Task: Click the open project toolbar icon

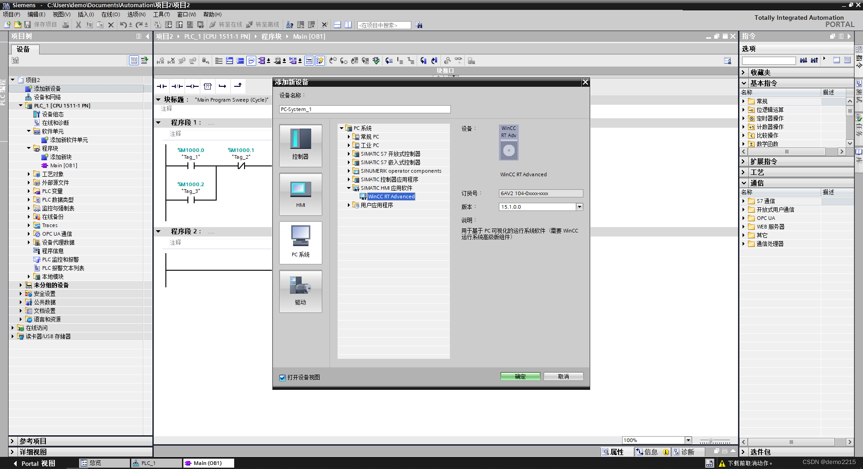Action: point(18,25)
